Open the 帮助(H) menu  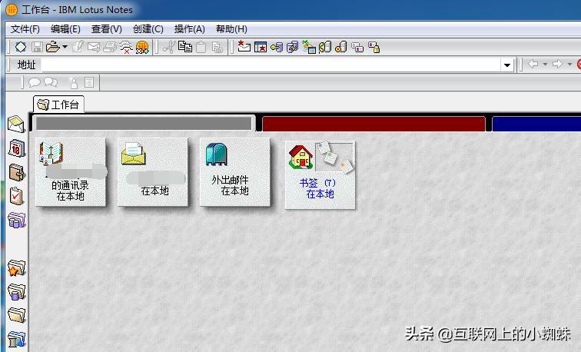click(x=231, y=29)
